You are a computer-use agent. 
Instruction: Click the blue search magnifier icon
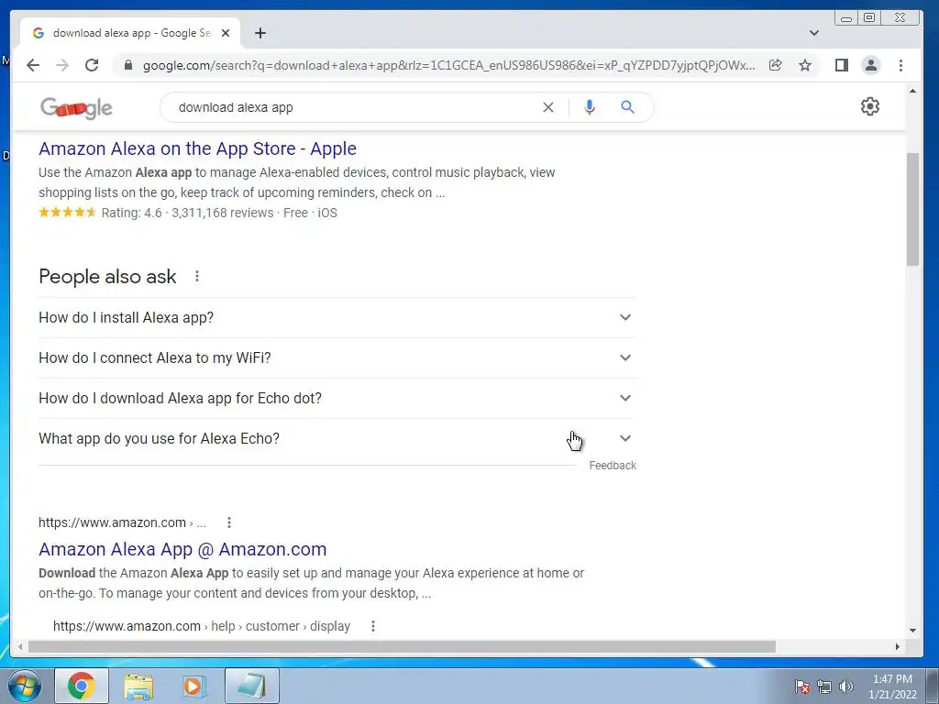[627, 107]
